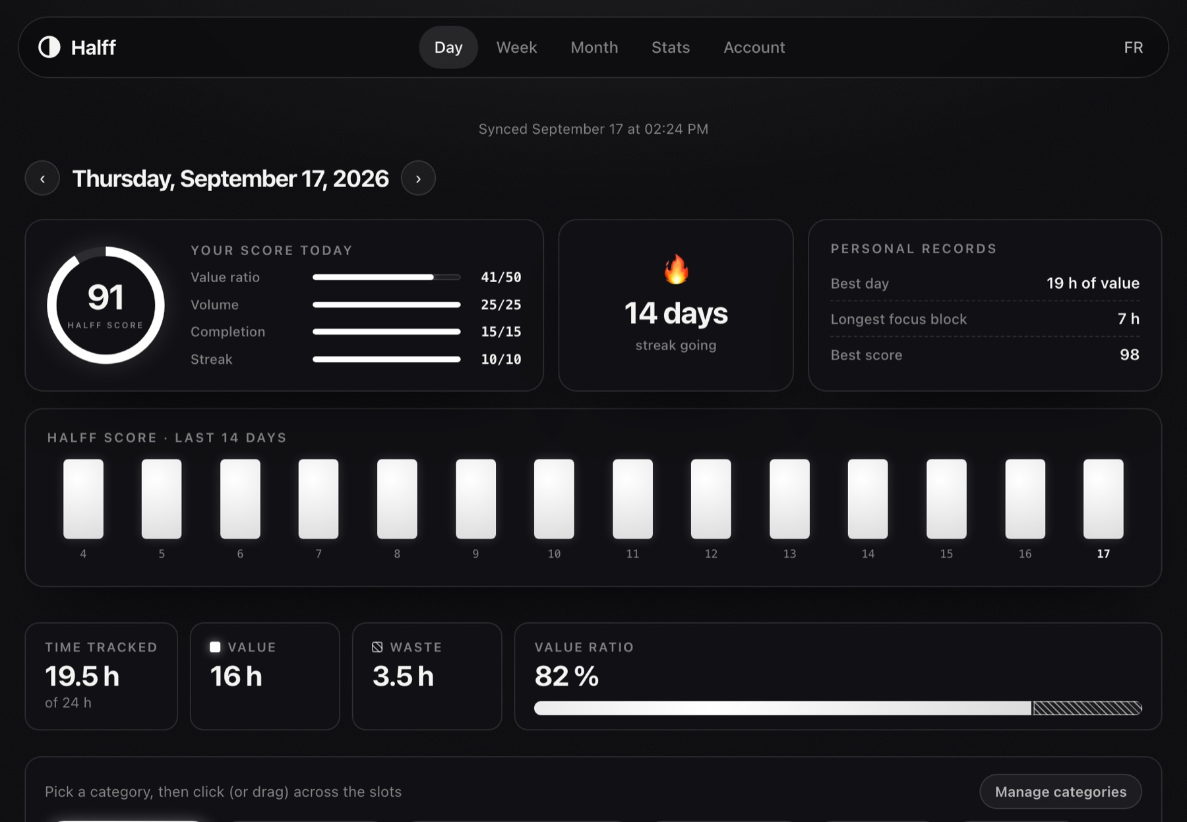
Task: Go to the previous day arrow
Action: point(43,179)
